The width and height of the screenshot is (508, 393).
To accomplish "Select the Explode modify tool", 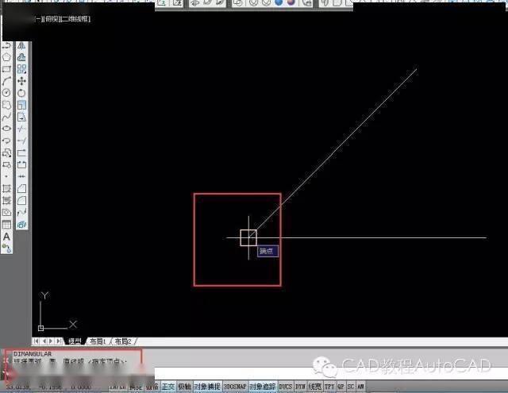I will 21,225.
